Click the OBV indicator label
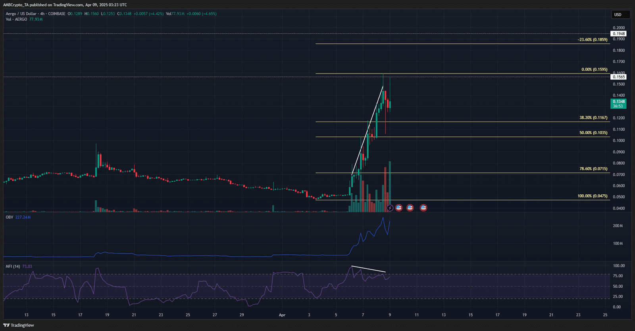 pyautogui.click(x=9, y=217)
